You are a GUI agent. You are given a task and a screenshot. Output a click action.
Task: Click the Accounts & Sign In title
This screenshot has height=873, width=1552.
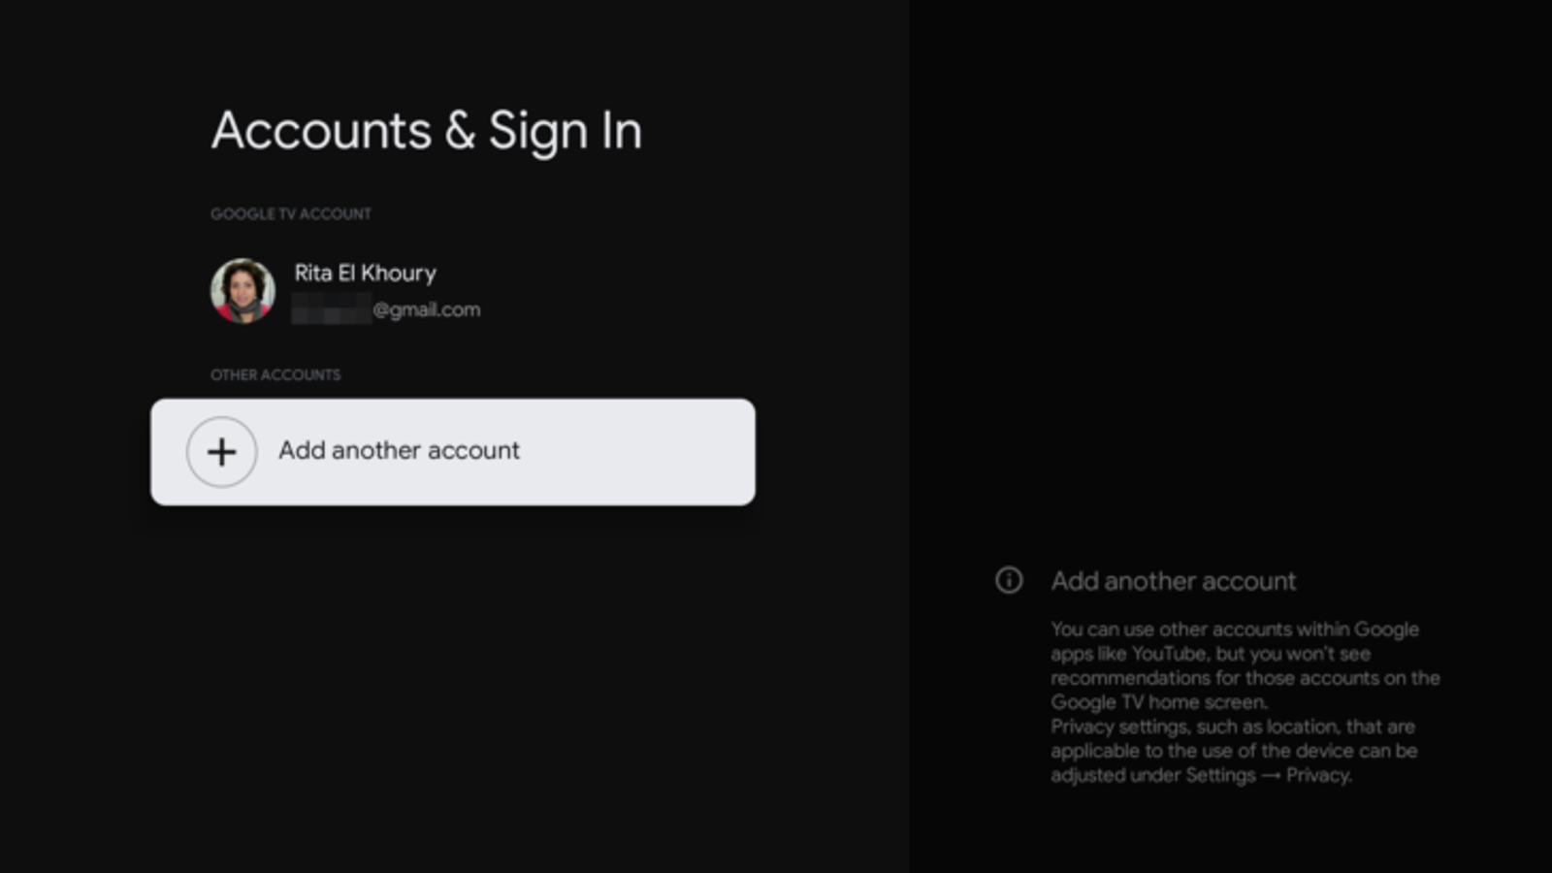click(x=426, y=131)
